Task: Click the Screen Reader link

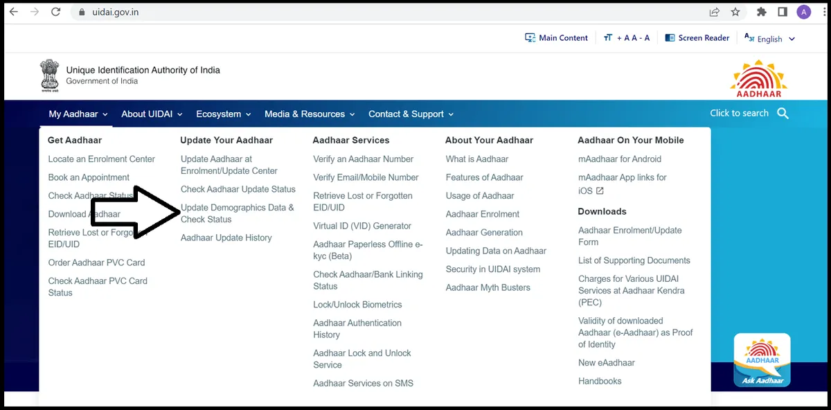Action: coord(697,38)
